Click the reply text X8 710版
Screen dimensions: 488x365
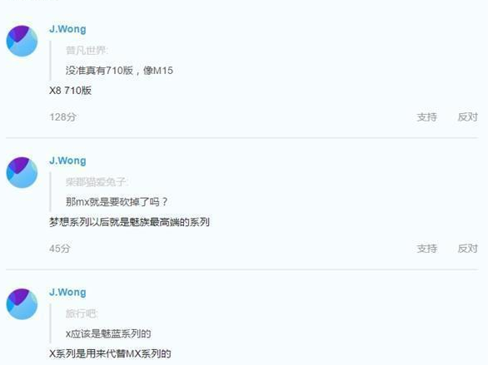point(70,91)
